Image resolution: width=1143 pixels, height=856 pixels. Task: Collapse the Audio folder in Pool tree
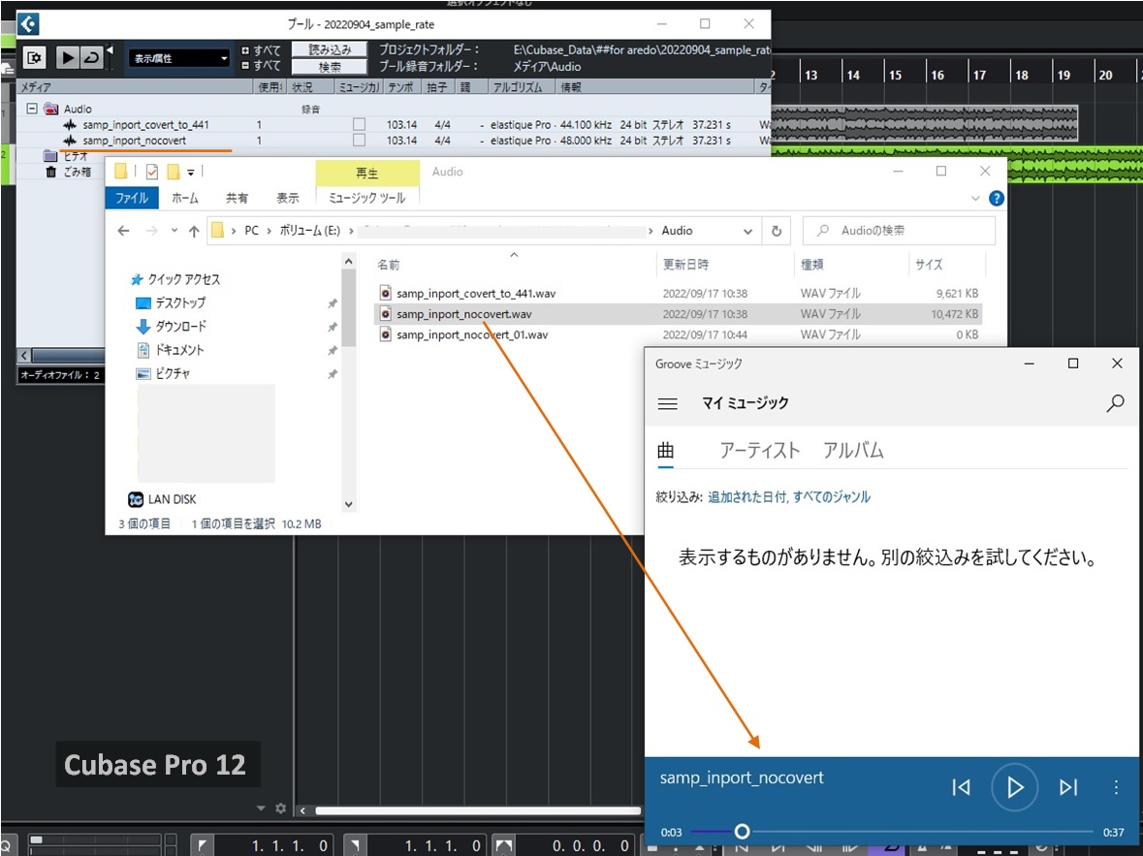(31, 109)
